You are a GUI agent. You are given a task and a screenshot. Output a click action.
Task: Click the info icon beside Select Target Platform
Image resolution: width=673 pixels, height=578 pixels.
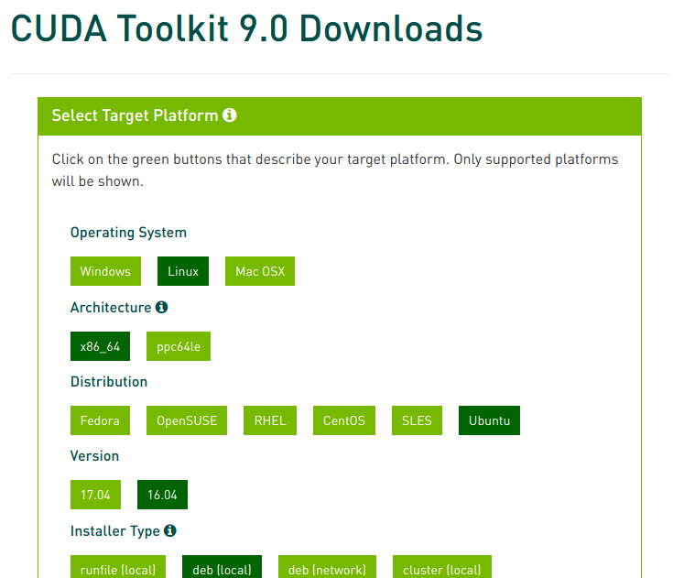click(x=230, y=115)
